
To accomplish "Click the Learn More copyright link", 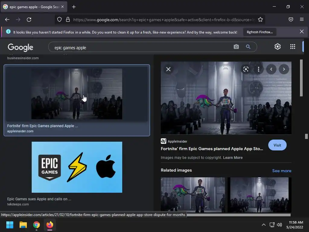I will click(x=233, y=158).
